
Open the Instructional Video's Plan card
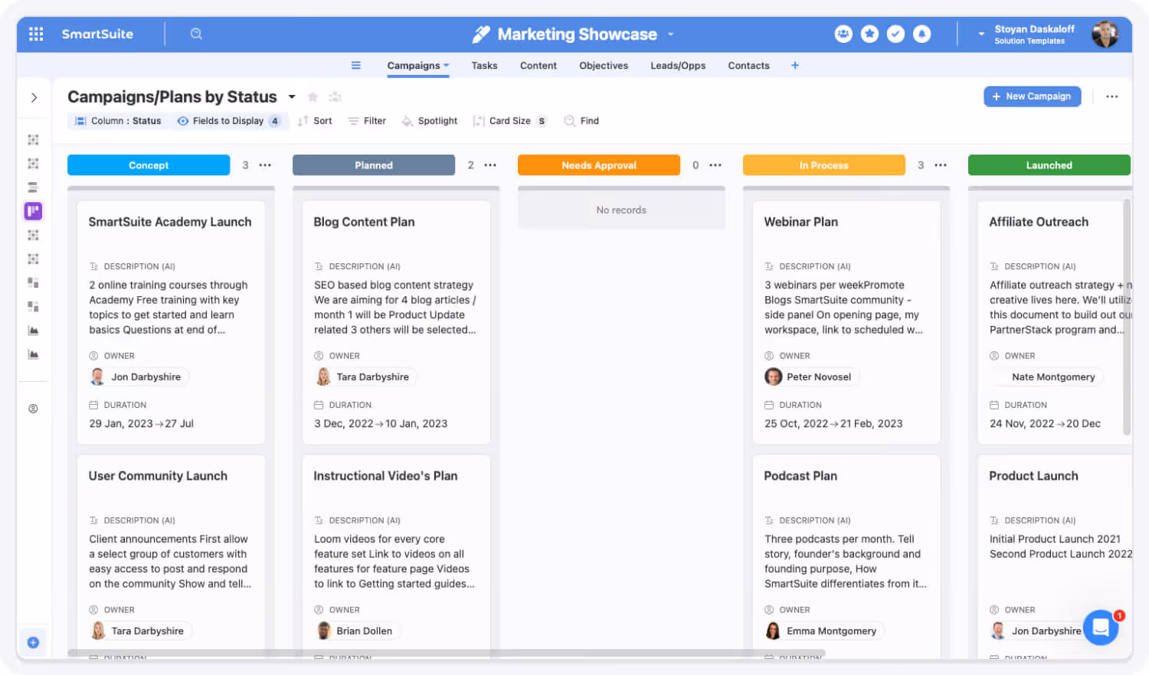[396, 556]
